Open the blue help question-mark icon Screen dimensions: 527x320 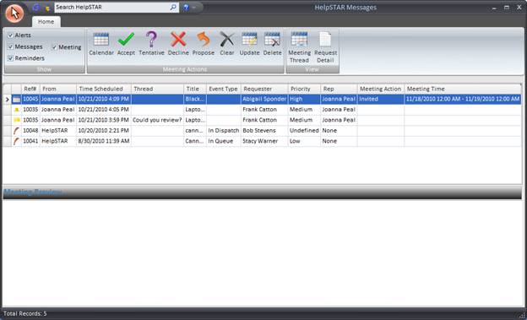tap(186, 7)
